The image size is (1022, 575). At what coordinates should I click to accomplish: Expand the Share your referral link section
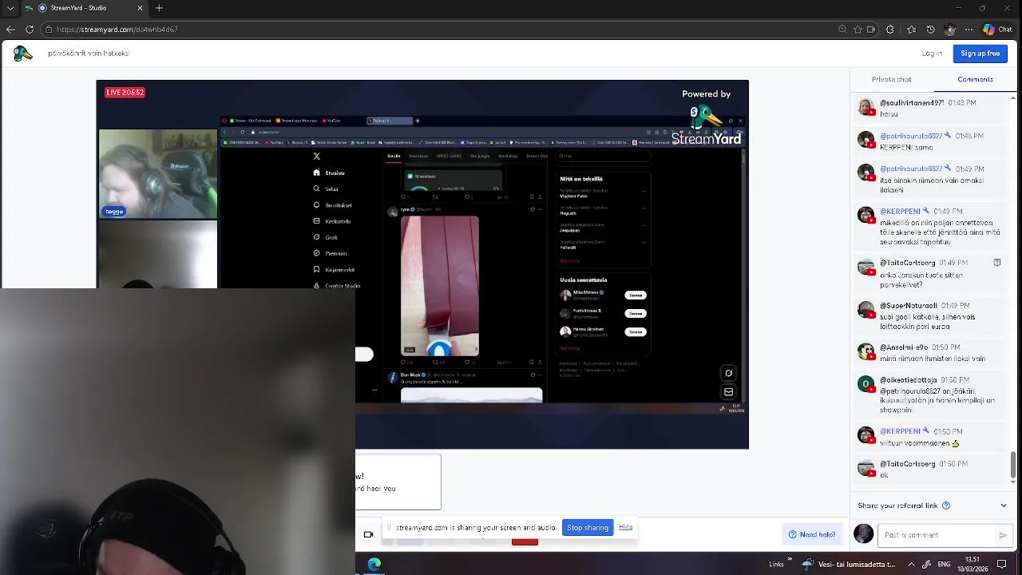[1004, 506]
